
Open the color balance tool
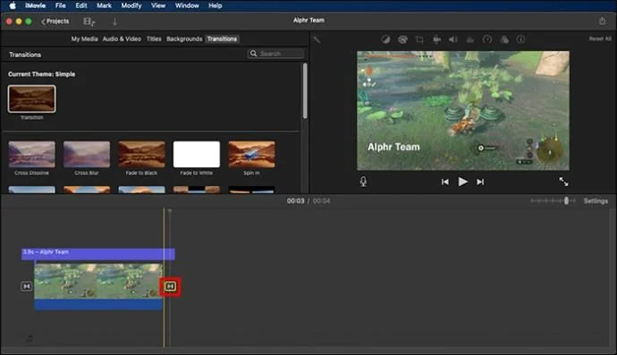tap(385, 39)
